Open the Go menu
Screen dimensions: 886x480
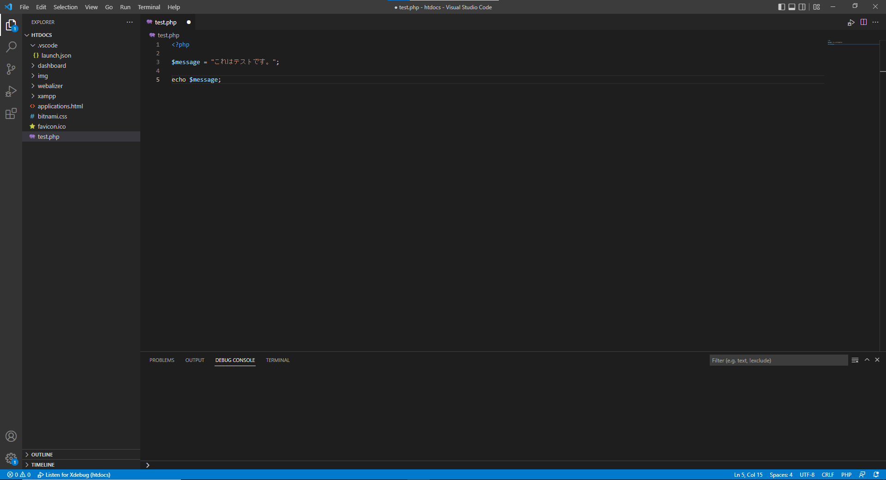pos(109,7)
